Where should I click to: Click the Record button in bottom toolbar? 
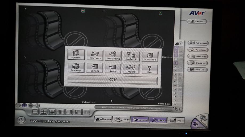point(103,119)
